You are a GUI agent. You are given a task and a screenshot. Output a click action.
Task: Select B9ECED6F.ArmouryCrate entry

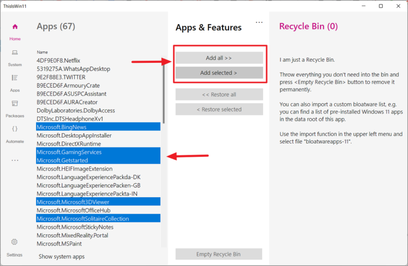click(98, 85)
